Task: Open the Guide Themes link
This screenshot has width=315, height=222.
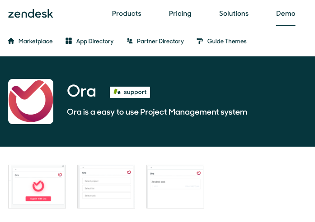Action: [227, 41]
